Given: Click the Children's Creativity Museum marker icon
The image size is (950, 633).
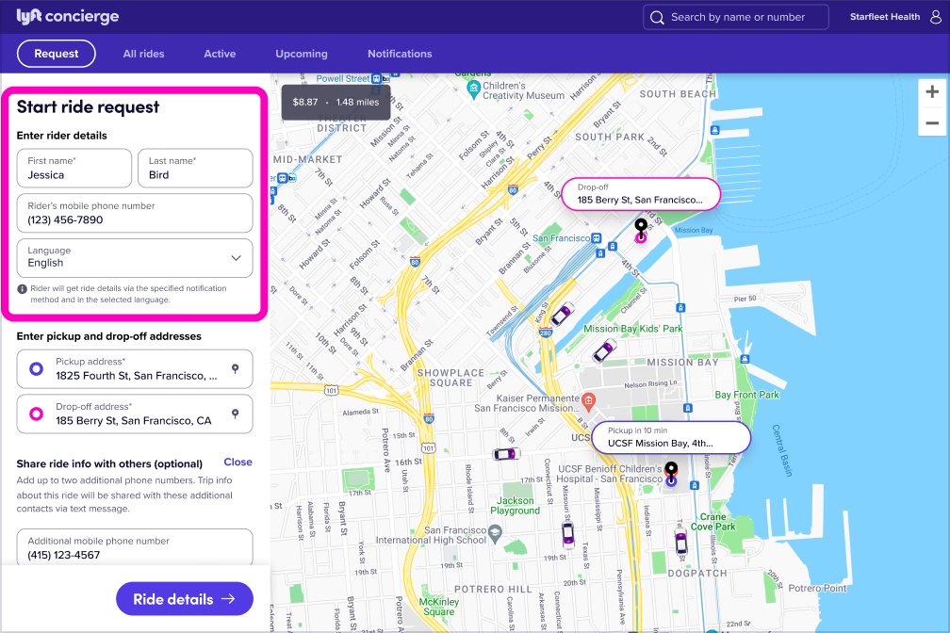Looking at the screenshot, I should 473,89.
